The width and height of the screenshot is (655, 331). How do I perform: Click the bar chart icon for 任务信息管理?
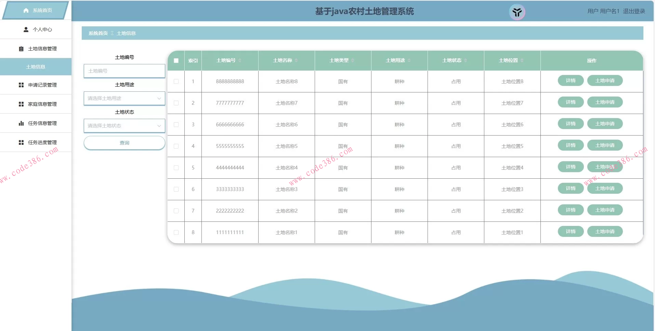click(x=21, y=123)
